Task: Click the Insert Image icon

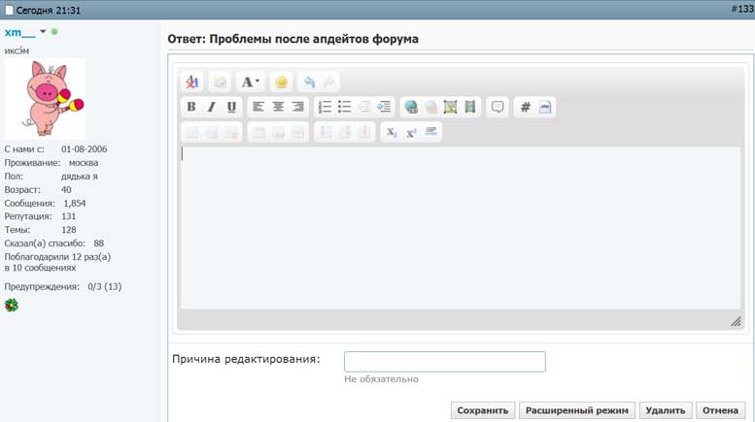Action: click(x=450, y=107)
